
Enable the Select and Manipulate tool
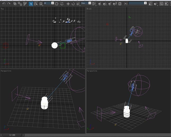(x=62, y=4)
